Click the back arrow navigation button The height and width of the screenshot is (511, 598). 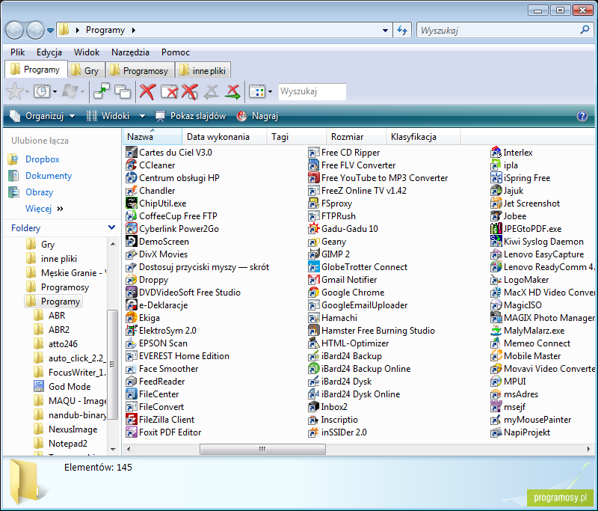click(x=14, y=30)
